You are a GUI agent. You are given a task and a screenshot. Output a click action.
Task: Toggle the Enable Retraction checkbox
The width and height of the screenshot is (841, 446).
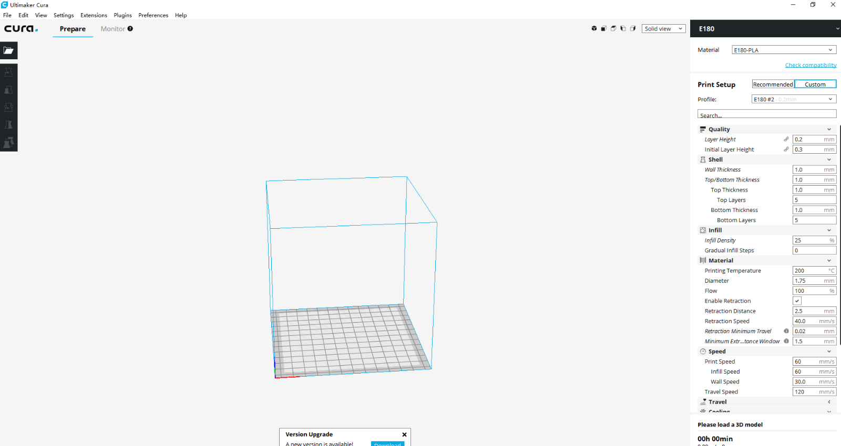point(797,301)
